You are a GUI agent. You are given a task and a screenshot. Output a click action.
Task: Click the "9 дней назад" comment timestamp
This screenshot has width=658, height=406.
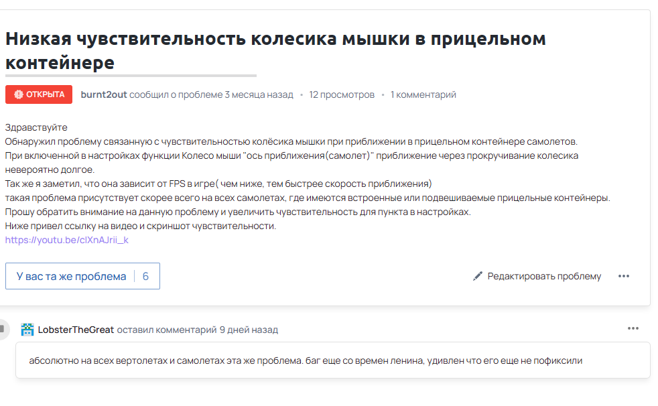coord(249,330)
